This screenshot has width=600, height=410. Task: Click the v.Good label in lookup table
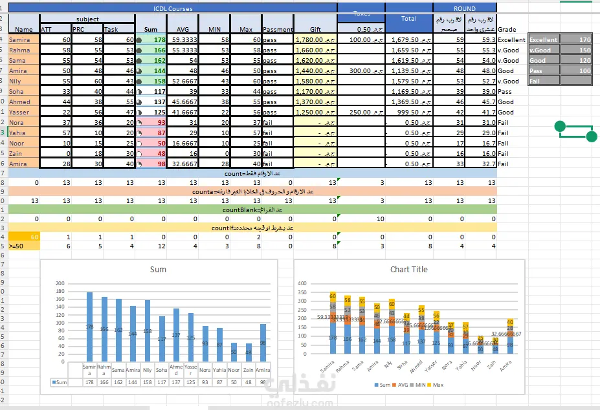[x=544, y=50]
